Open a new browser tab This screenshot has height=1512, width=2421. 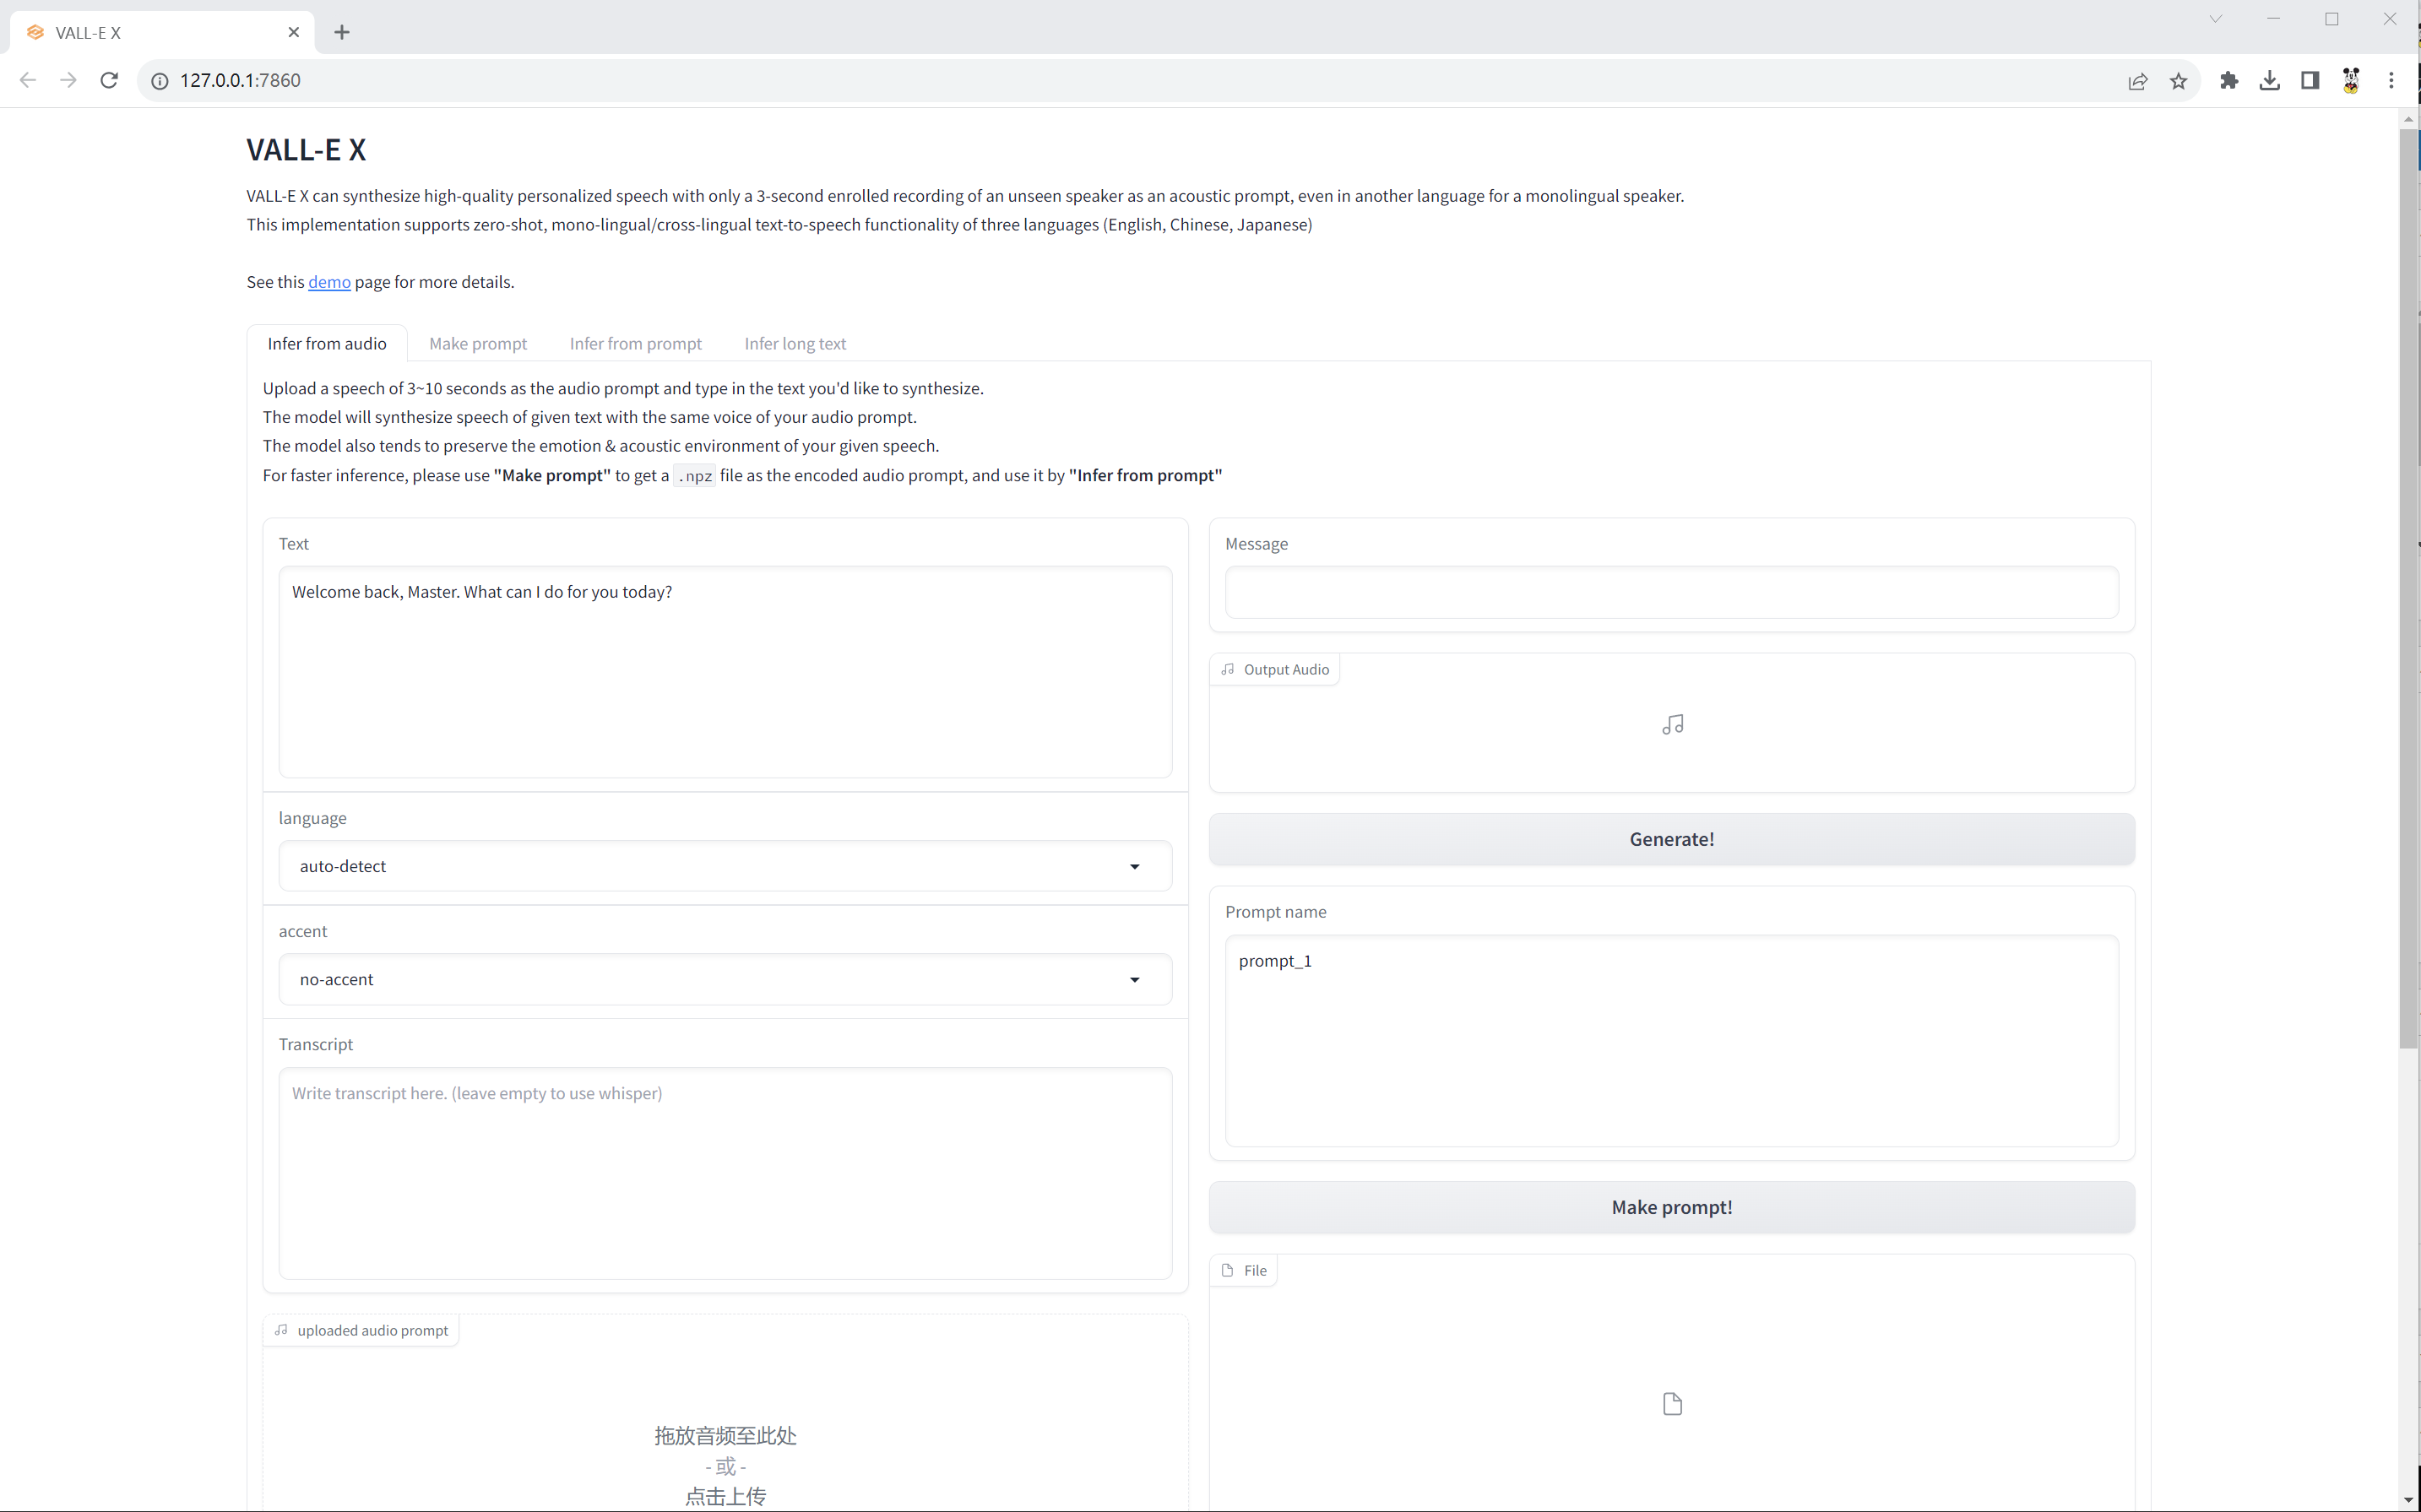pos(342,32)
